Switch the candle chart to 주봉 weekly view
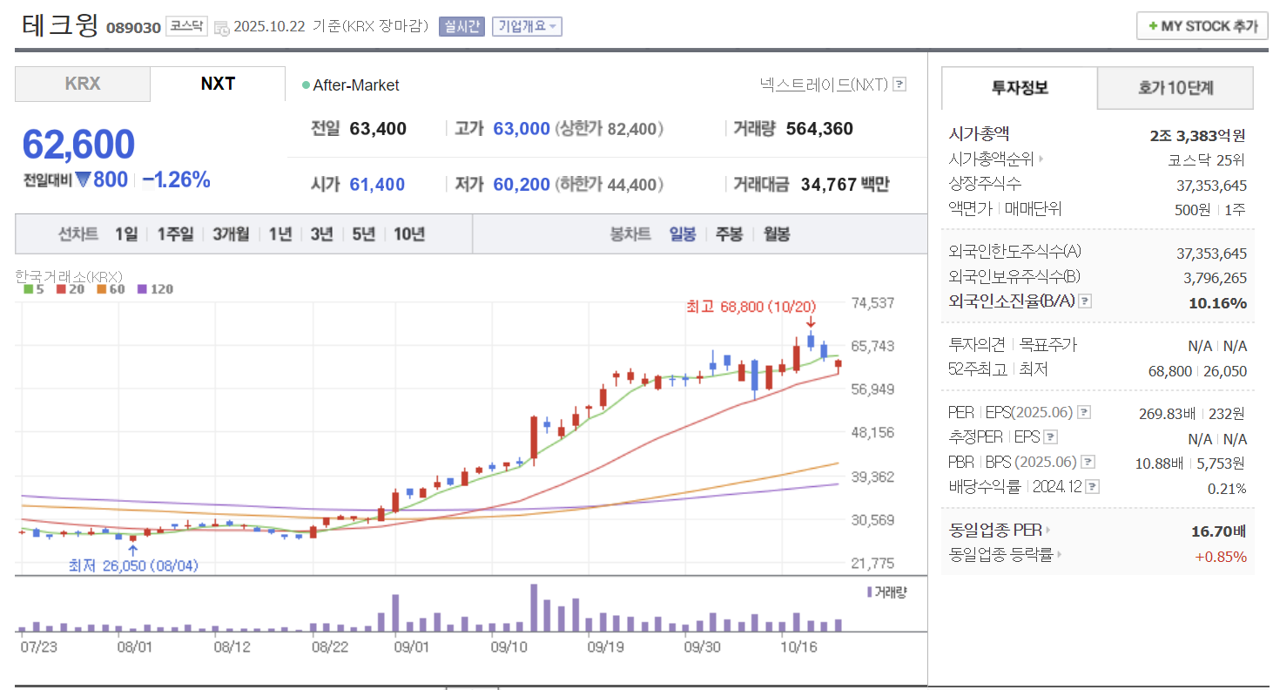 (729, 233)
